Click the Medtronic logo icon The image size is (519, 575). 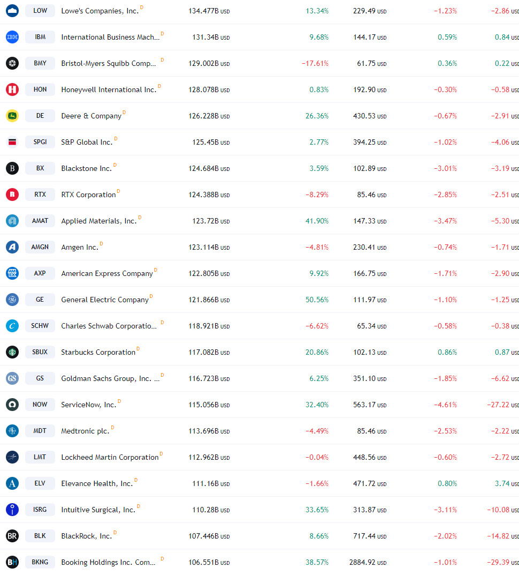click(12, 431)
